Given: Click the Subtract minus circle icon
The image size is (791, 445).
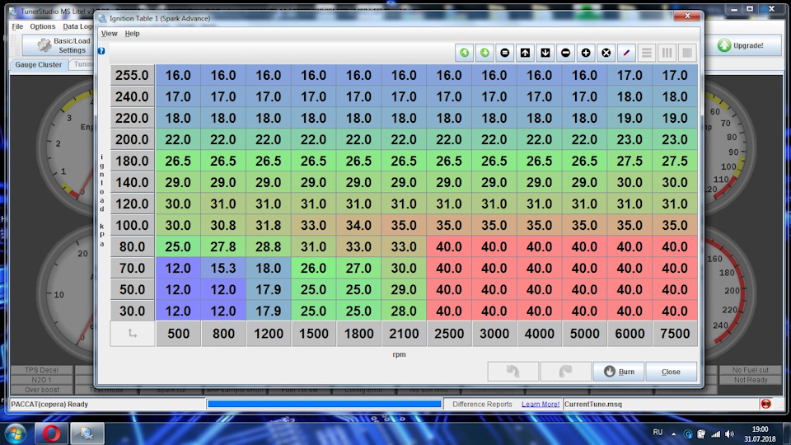Looking at the screenshot, I should tap(565, 53).
